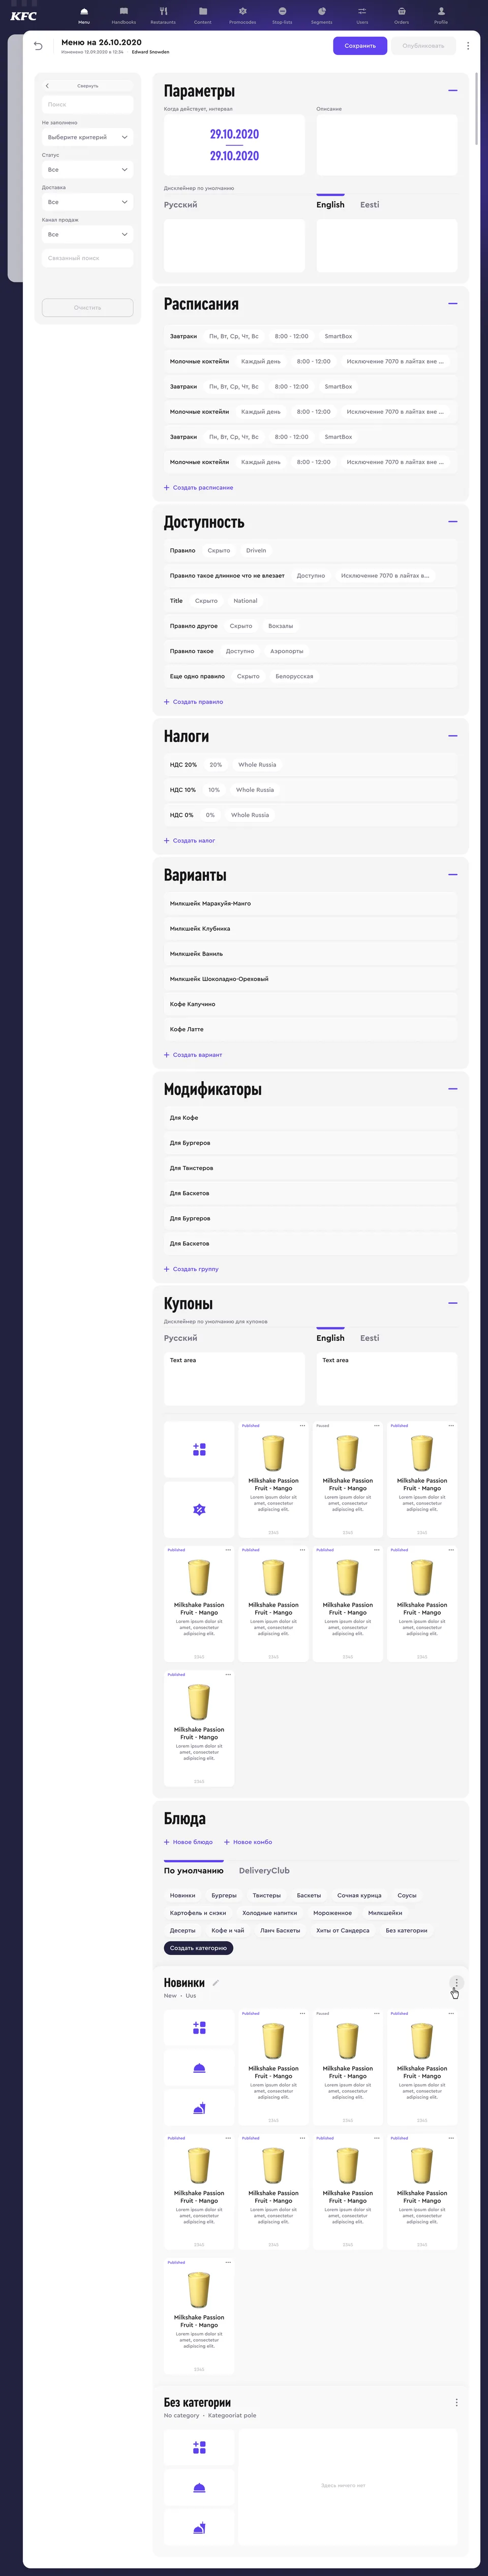The height and width of the screenshot is (2576, 488).
Task: Collapse the Доступность section
Action: point(453,521)
